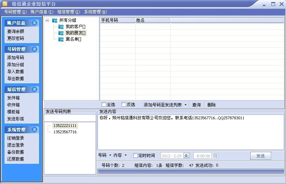The height and width of the screenshot is (184, 286).
Task: Click 注销登录 in the sidebar
Action: pos(15,138)
